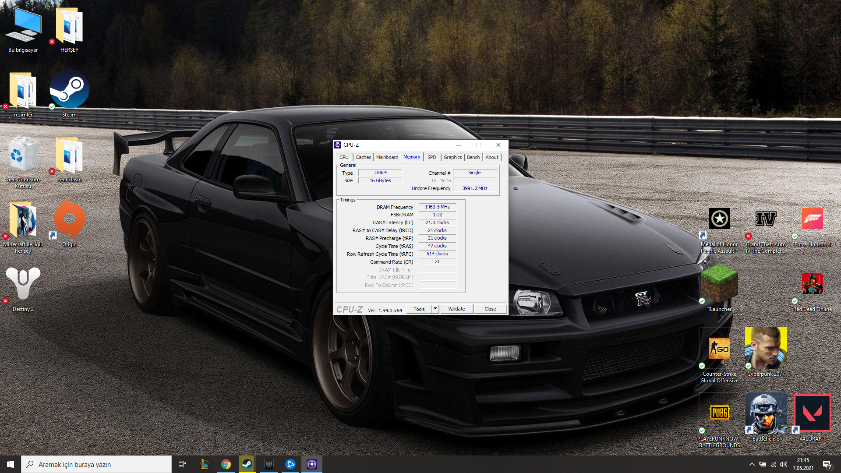Viewport: 841px width, 473px height.
Task: Launch Origin from the desktop
Action: coord(69,223)
